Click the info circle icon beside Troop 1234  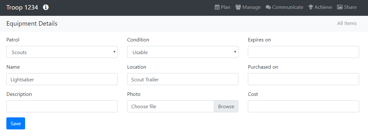click(x=46, y=7)
